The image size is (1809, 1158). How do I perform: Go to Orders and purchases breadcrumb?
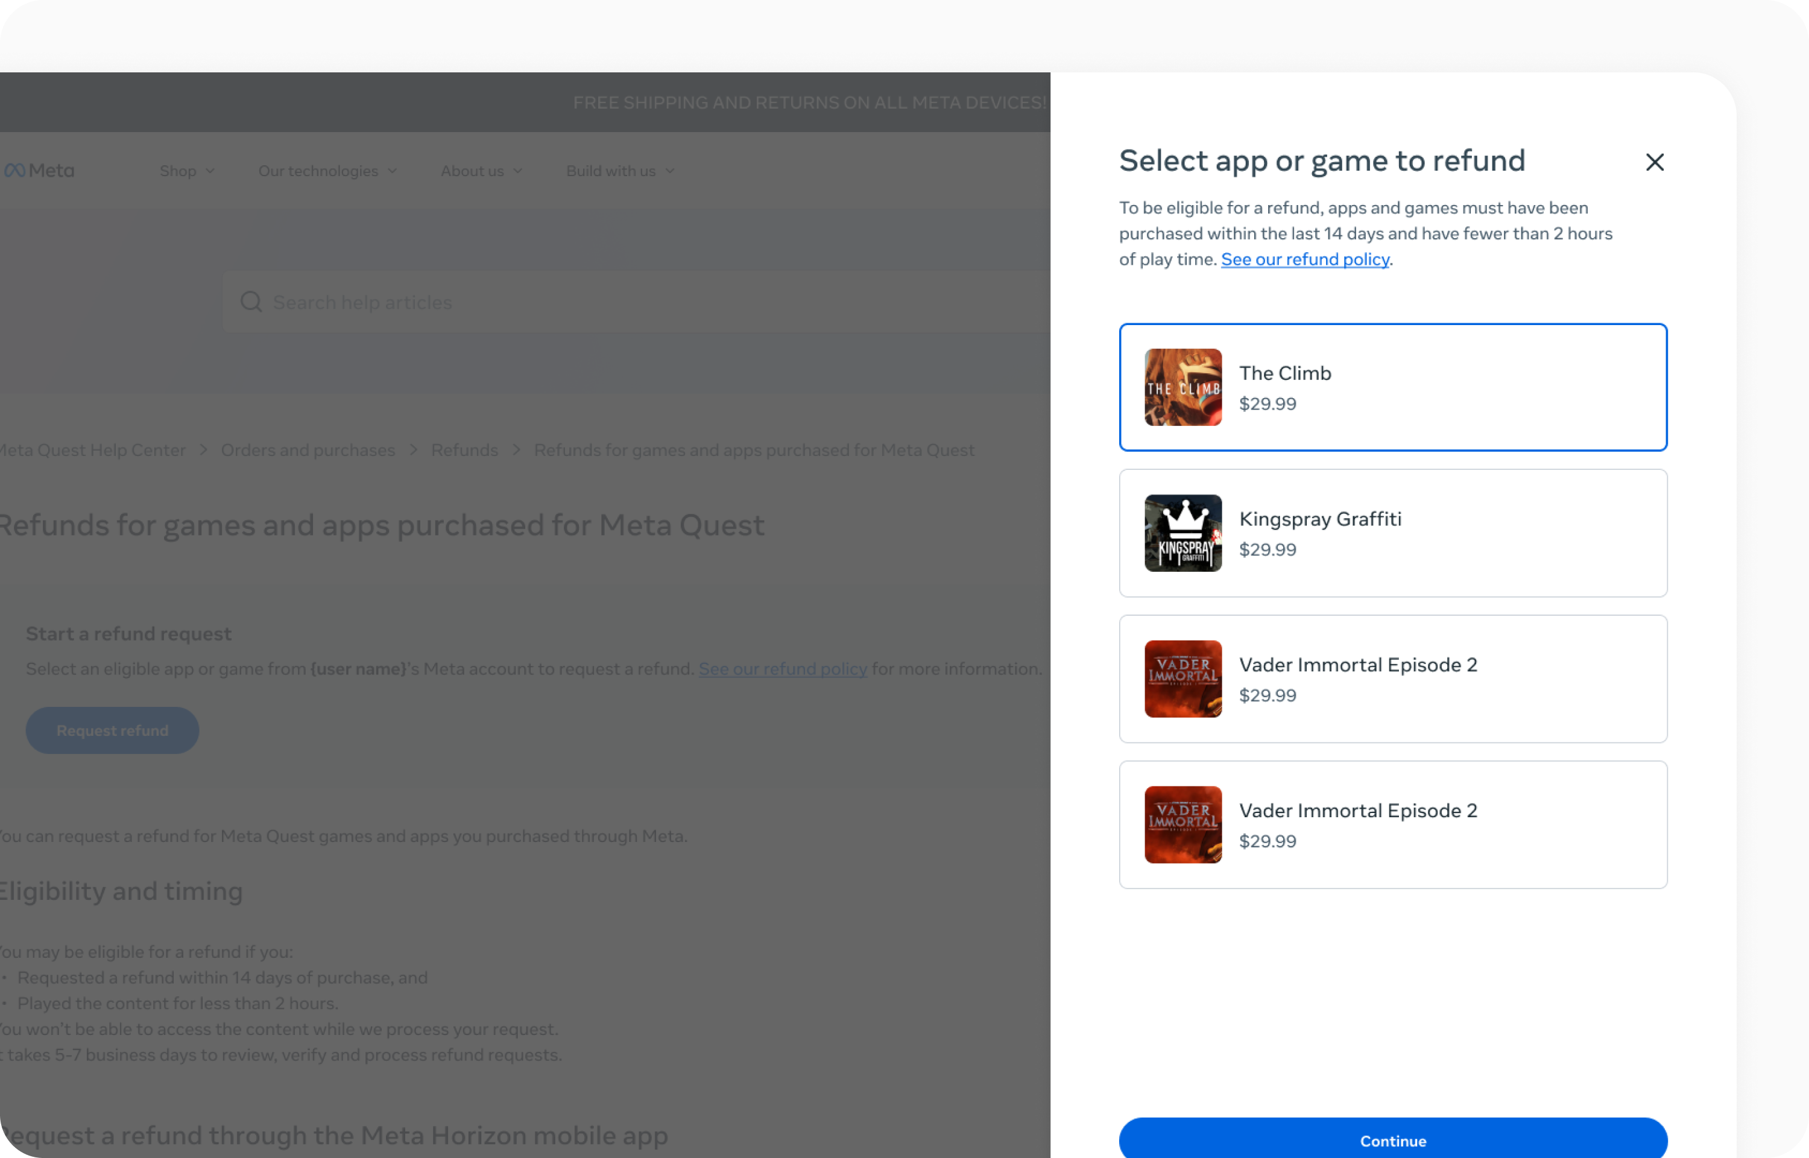click(308, 450)
